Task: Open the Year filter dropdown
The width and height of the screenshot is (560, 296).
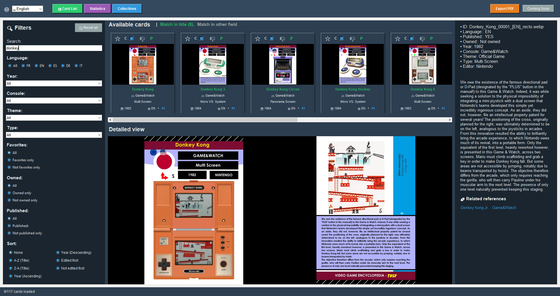Action: point(54,84)
